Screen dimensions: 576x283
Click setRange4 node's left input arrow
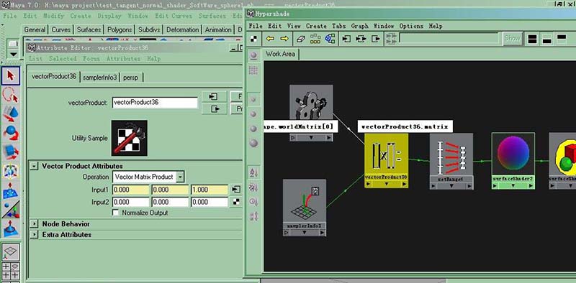tap(433, 186)
